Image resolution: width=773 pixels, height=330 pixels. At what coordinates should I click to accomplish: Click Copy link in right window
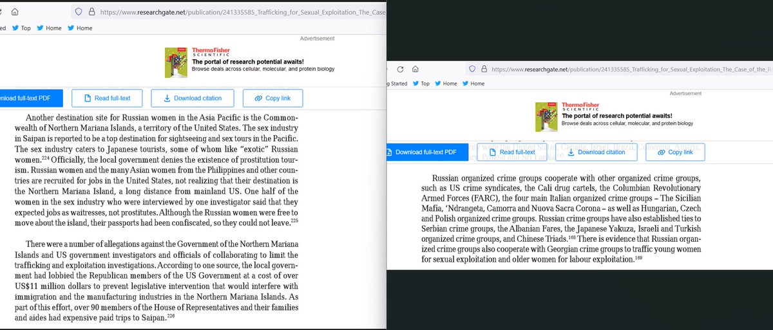676,152
